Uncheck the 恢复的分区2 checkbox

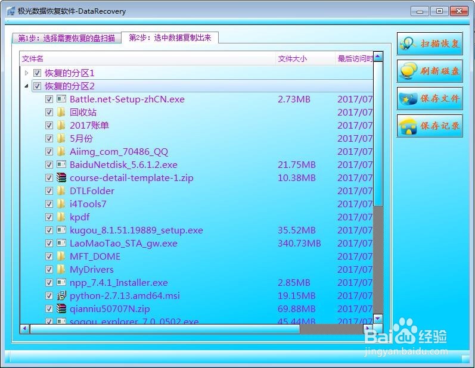pyautogui.click(x=38, y=86)
